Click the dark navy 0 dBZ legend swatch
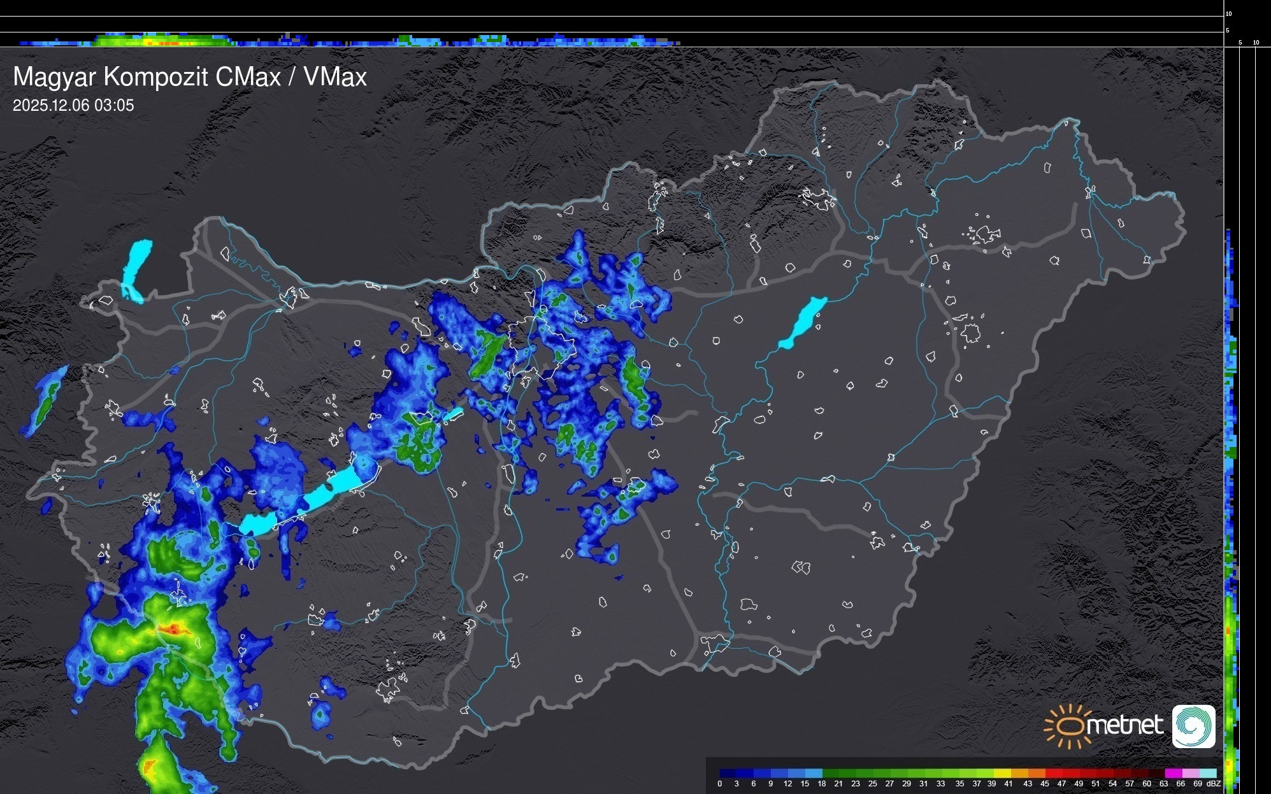 (728, 774)
